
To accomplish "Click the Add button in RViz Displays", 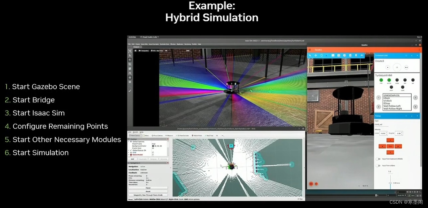I will (132, 159).
